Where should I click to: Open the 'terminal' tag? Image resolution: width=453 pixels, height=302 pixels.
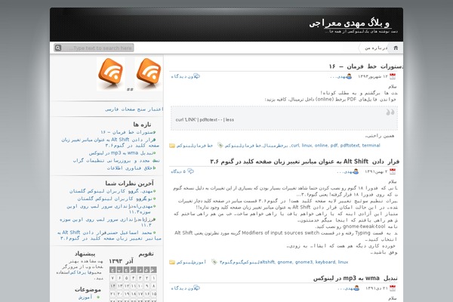(371, 146)
